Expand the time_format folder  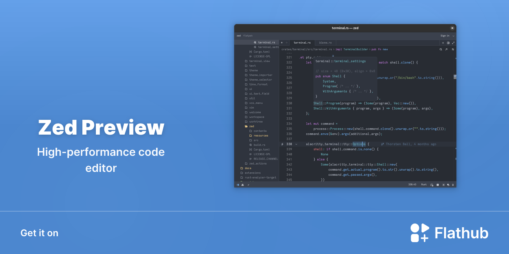257,84
